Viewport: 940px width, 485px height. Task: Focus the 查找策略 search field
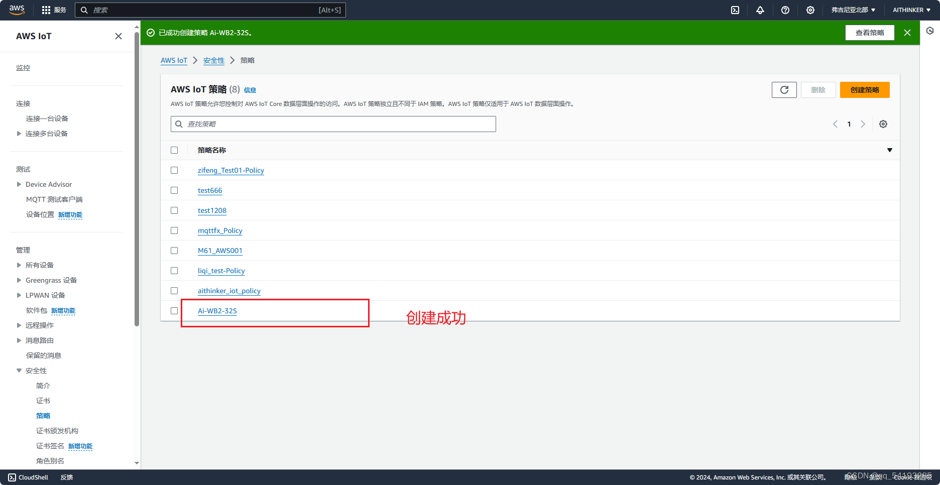click(x=333, y=124)
